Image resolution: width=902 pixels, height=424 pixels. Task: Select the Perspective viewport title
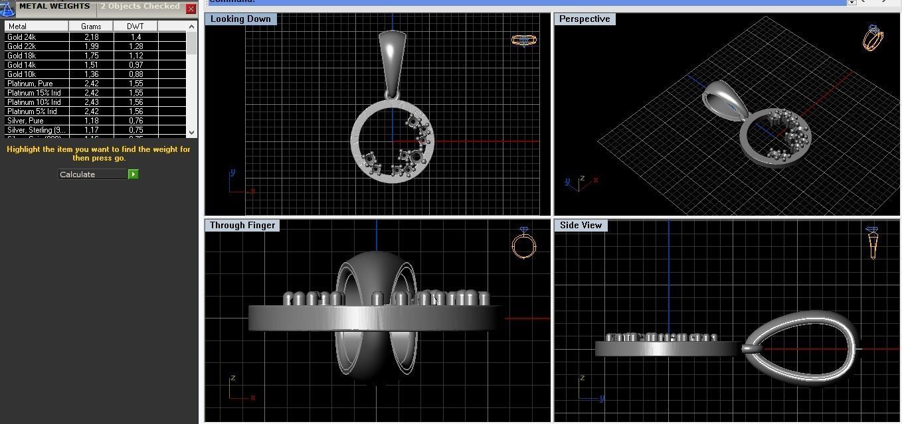[585, 19]
